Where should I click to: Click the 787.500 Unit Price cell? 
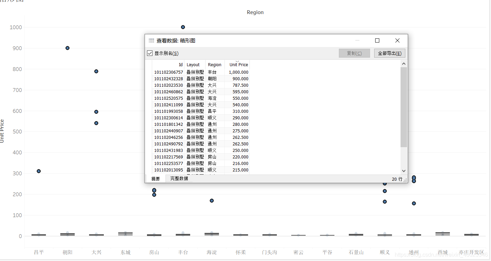237,85
